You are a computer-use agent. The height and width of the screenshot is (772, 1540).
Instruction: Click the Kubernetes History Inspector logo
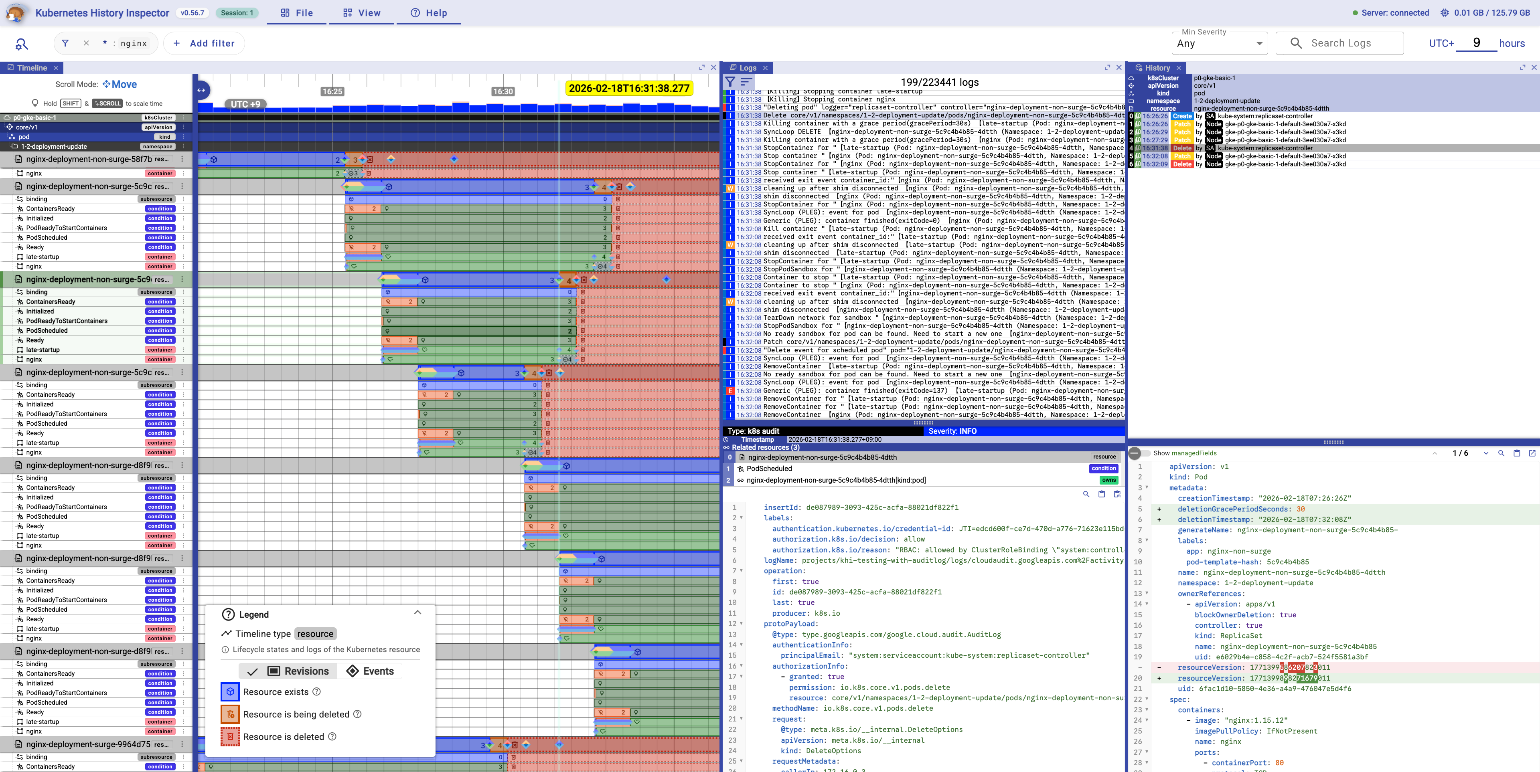16,12
